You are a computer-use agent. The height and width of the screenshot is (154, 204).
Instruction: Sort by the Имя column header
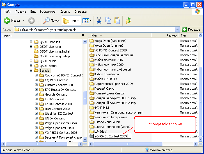coord(94,36)
